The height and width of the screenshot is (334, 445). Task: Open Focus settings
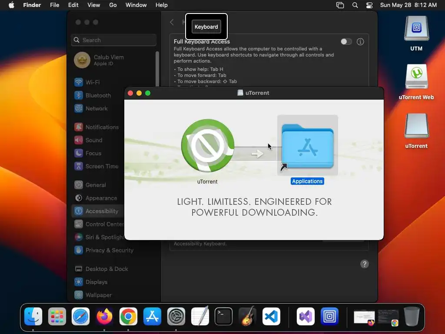[98, 154]
